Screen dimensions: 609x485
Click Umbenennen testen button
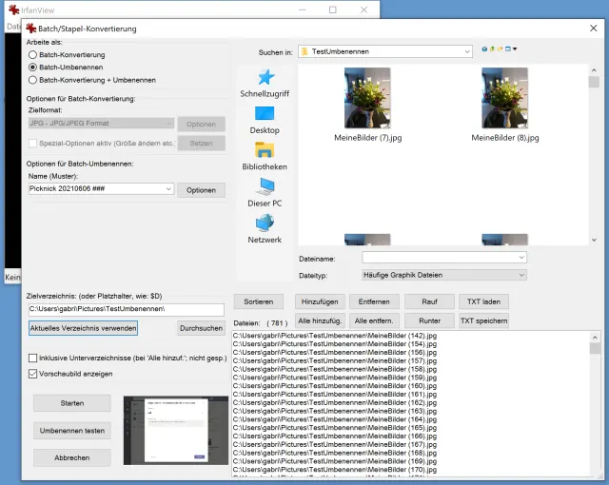click(71, 431)
